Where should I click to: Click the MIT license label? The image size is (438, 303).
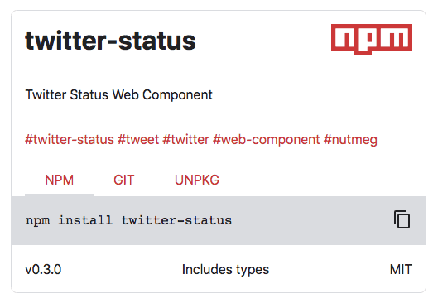point(401,270)
